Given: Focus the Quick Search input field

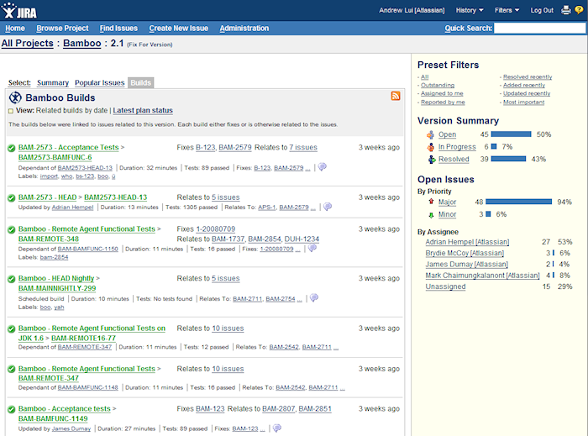Looking at the screenshot, I should [539, 28].
